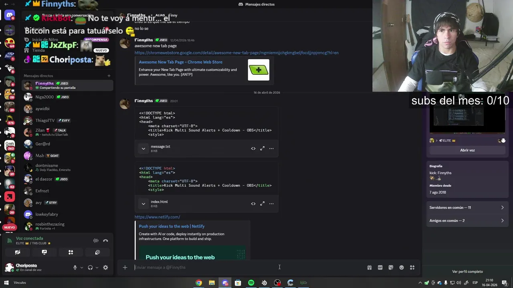Screen dimensions: 513x288
Task: Open Push your ideas to the web embed title
Action: pos(172,226)
